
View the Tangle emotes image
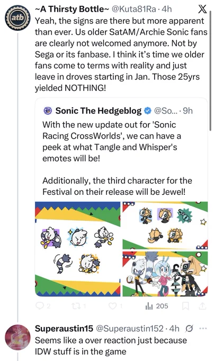pyautogui.click(x=78, y=249)
